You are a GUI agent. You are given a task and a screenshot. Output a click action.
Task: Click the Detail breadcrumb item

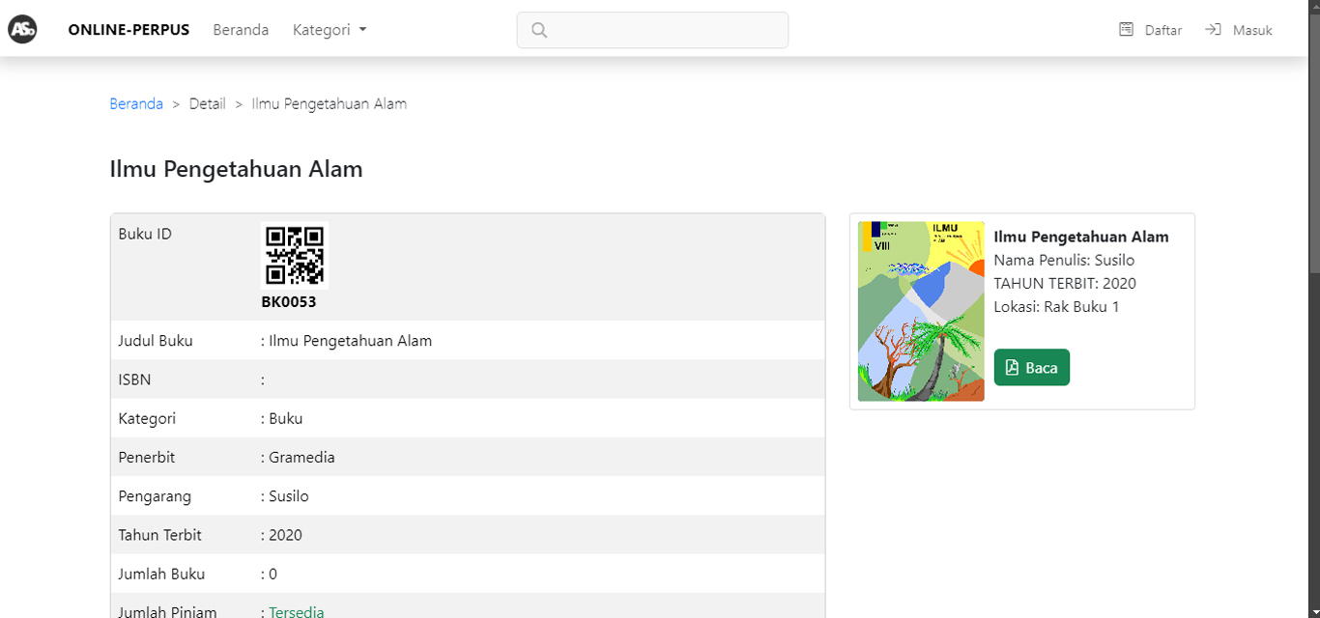pyautogui.click(x=207, y=103)
